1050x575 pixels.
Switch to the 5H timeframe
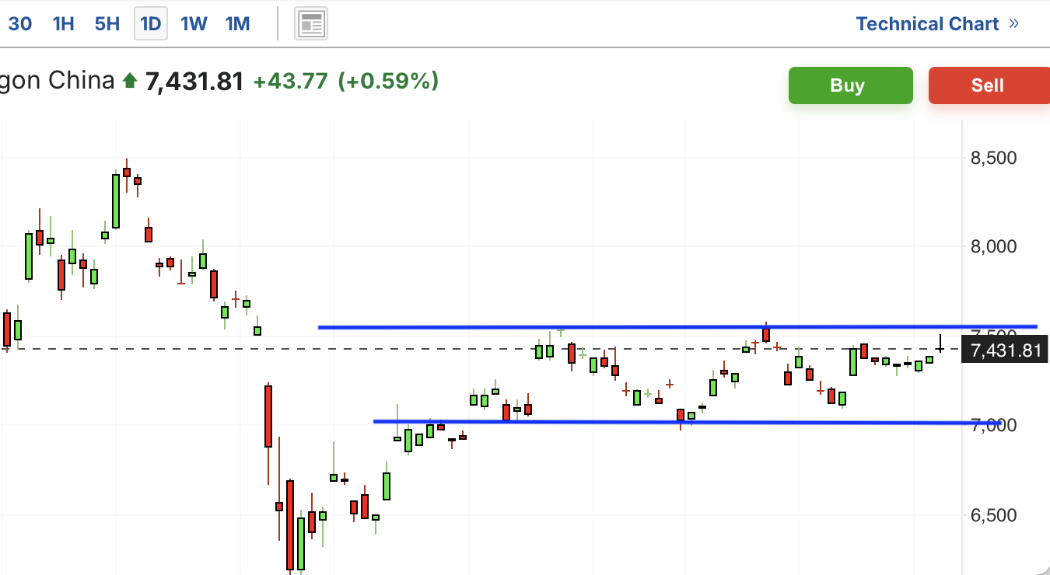pos(107,24)
